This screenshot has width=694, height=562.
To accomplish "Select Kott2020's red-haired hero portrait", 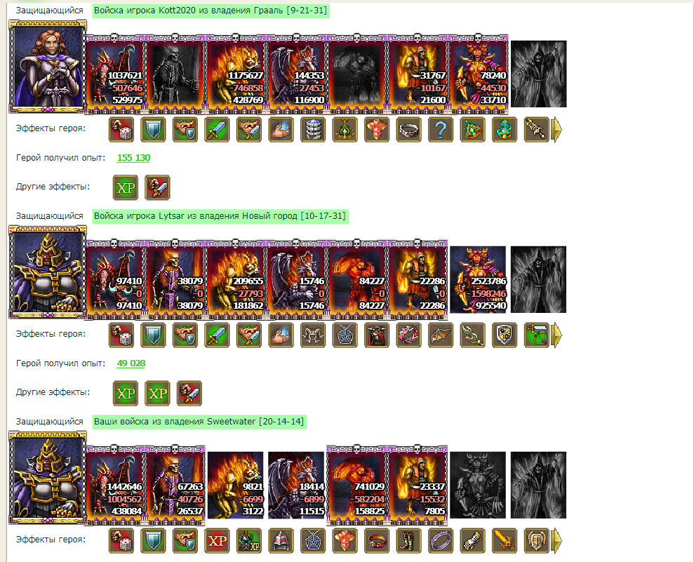I will point(48,67).
